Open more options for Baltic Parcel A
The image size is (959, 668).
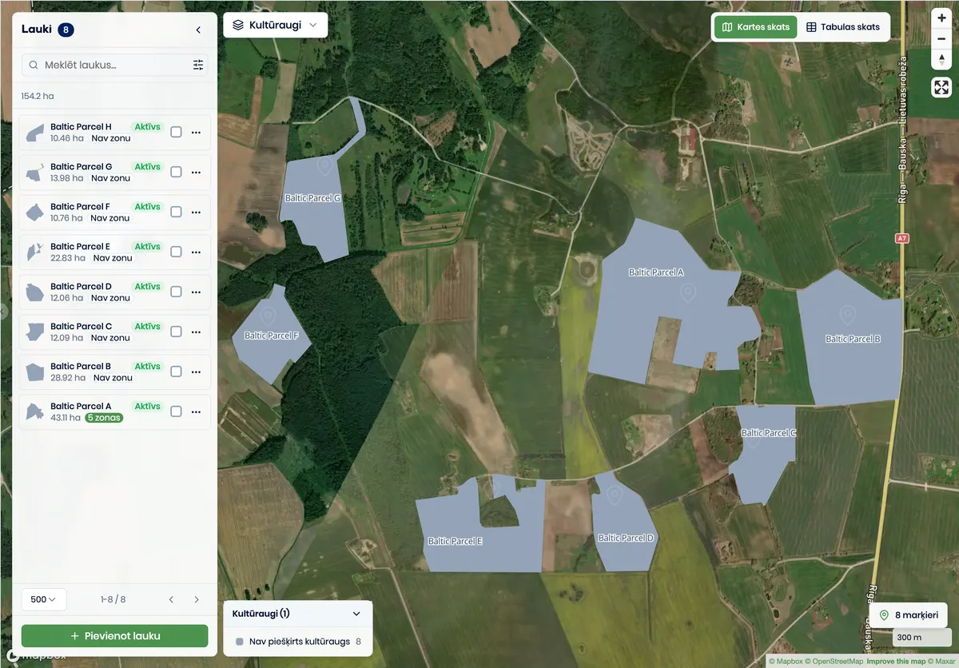point(196,412)
